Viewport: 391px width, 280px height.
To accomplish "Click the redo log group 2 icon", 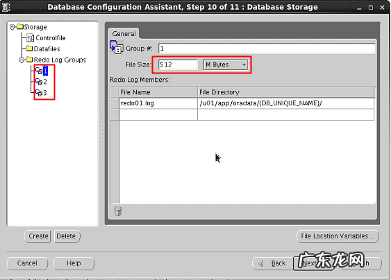I will point(39,82).
